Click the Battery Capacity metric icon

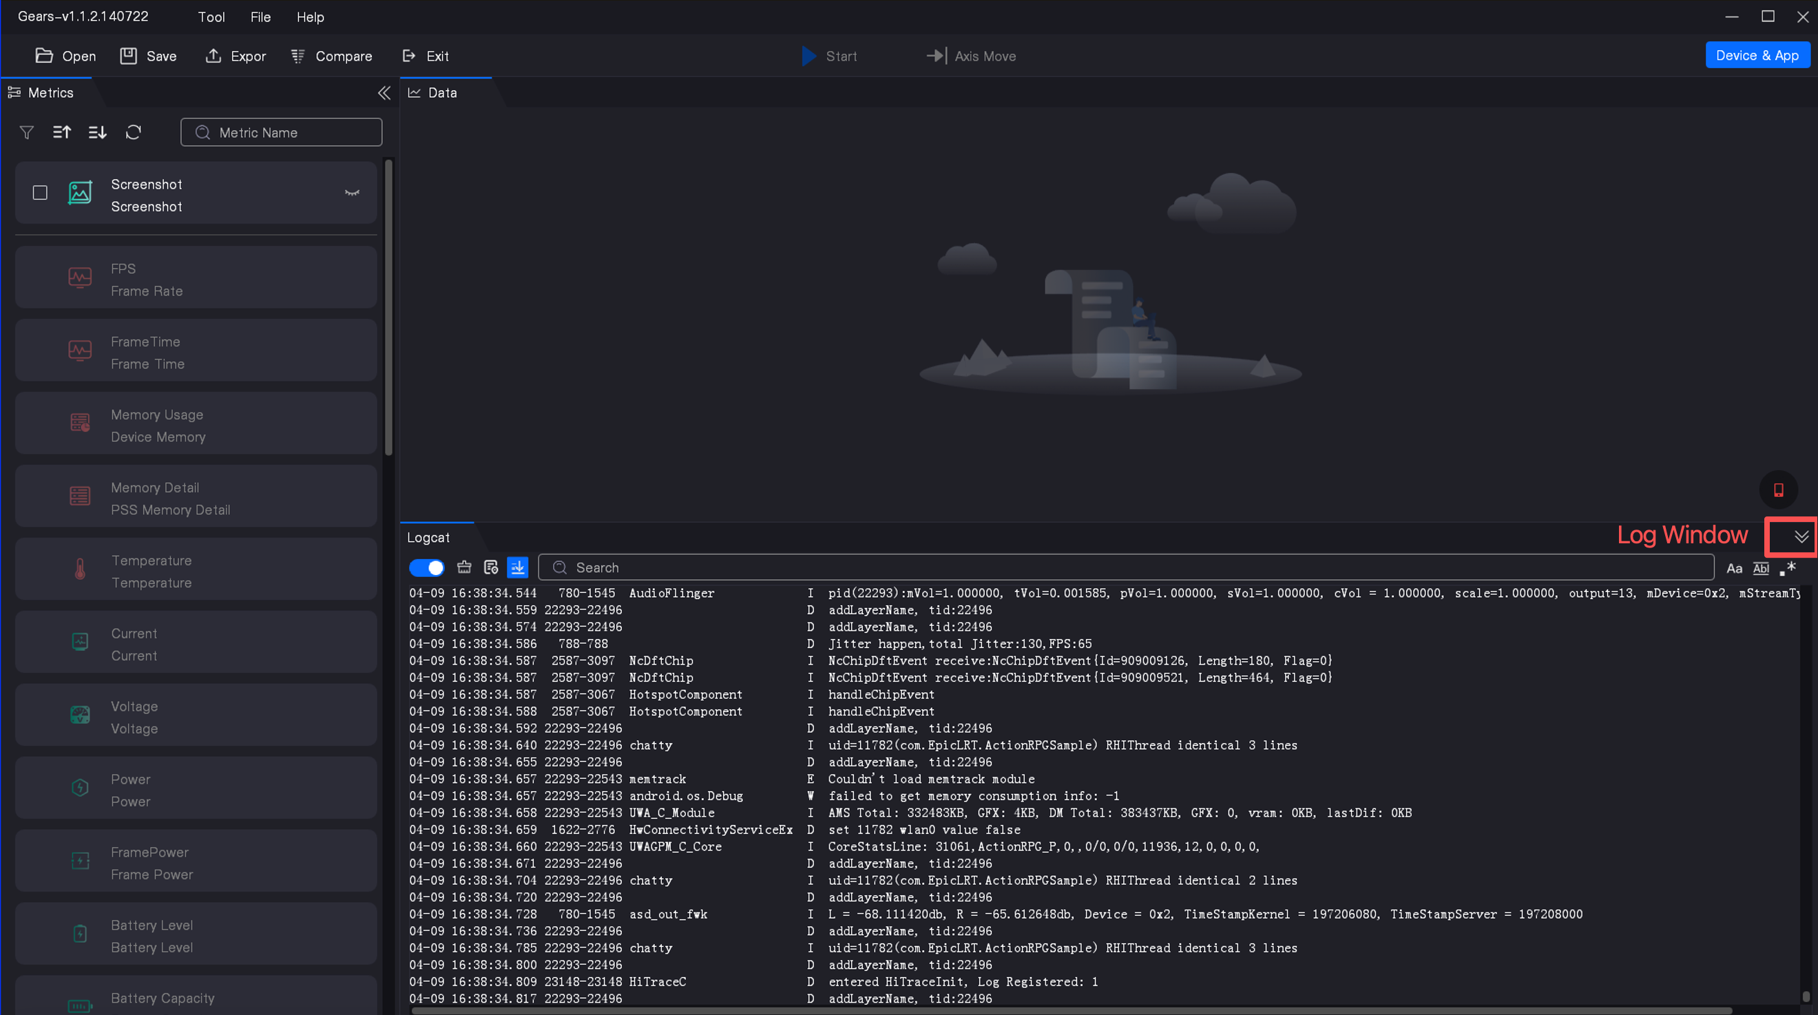point(80,1006)
